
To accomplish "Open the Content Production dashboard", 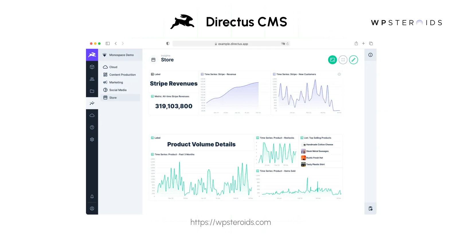I will click(120, 75).
